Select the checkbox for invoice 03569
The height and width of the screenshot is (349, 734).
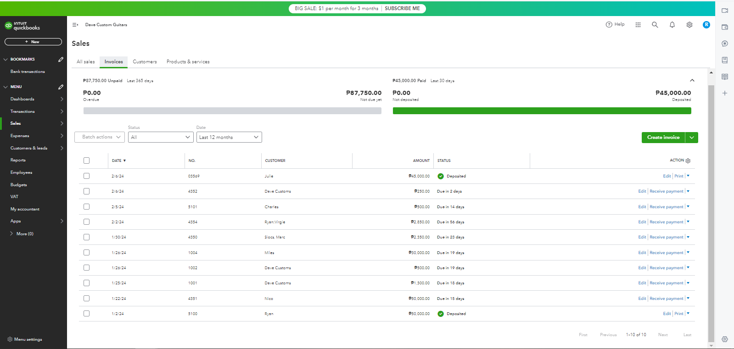[x=87, y=176]
